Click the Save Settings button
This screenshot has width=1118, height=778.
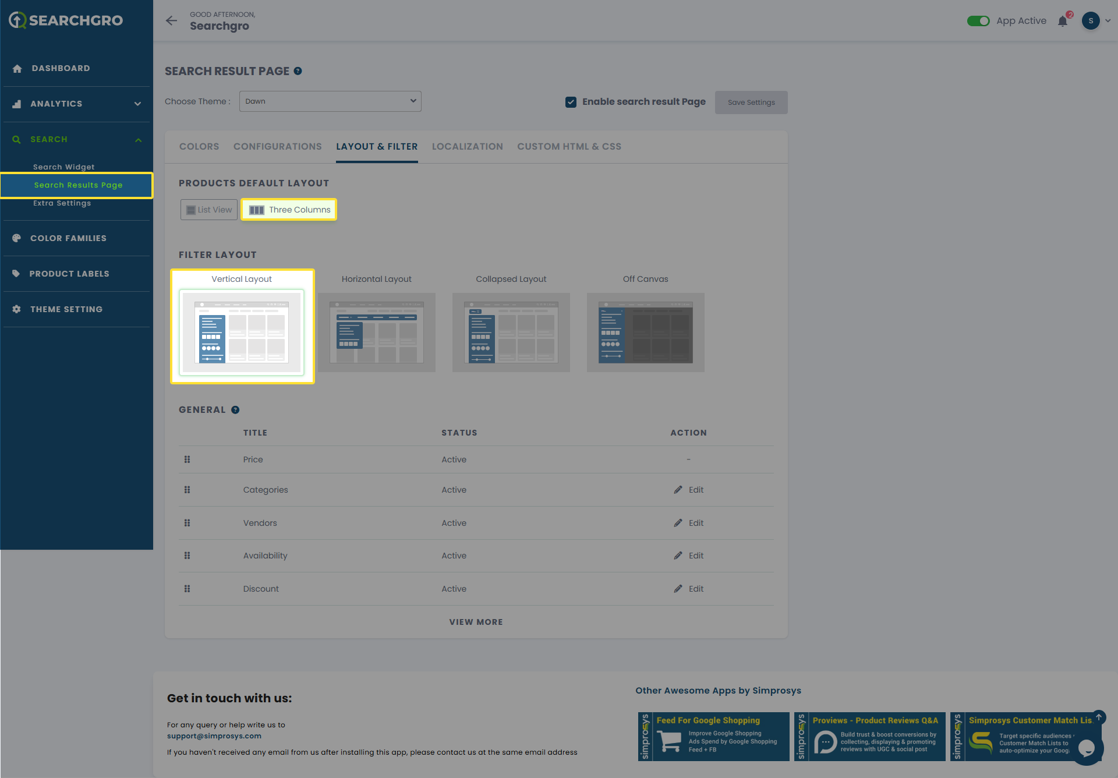[x=751, y=102]
